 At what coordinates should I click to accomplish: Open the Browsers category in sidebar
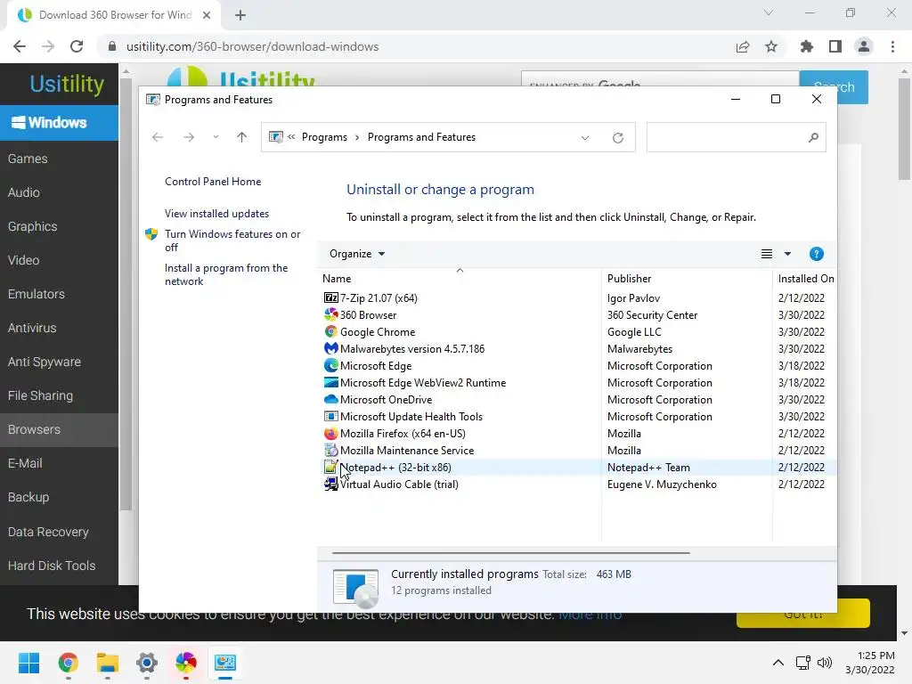(60, 430)
